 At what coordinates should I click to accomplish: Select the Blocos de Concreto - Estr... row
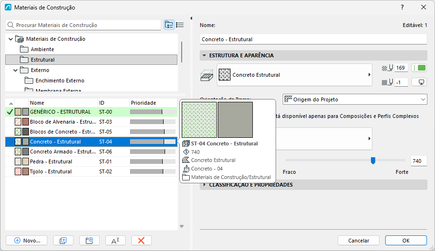tap(91, 132)
